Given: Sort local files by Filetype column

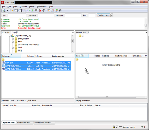Looking at the screenshot, I should (x=43, y=56).
